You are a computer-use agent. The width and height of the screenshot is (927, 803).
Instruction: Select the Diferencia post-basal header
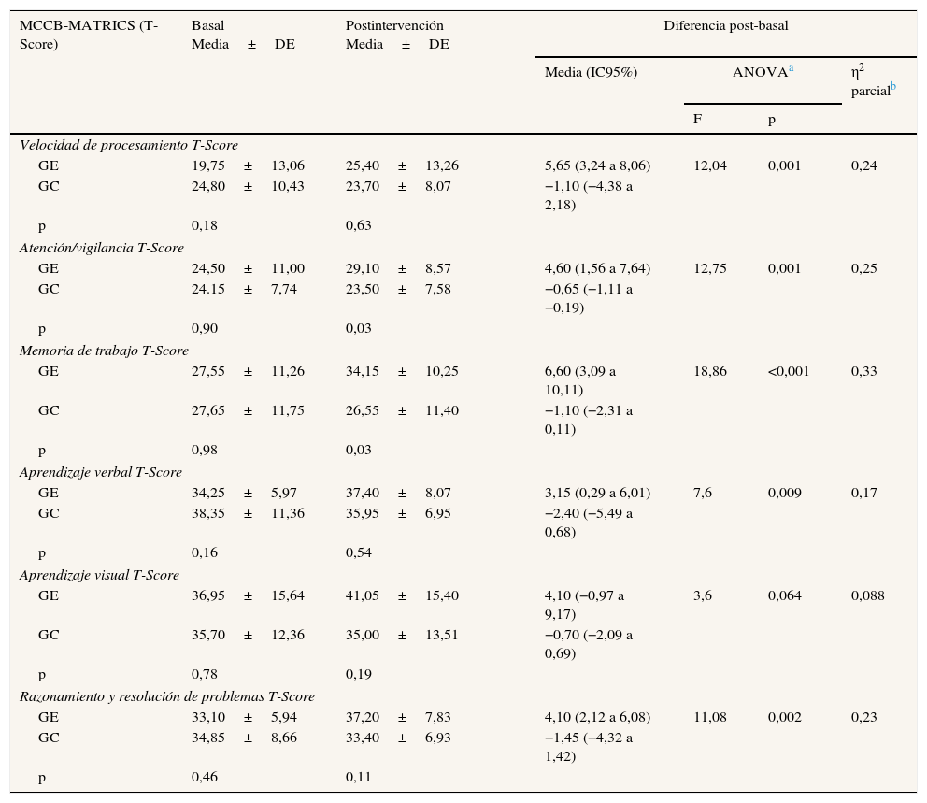point(725,26)
